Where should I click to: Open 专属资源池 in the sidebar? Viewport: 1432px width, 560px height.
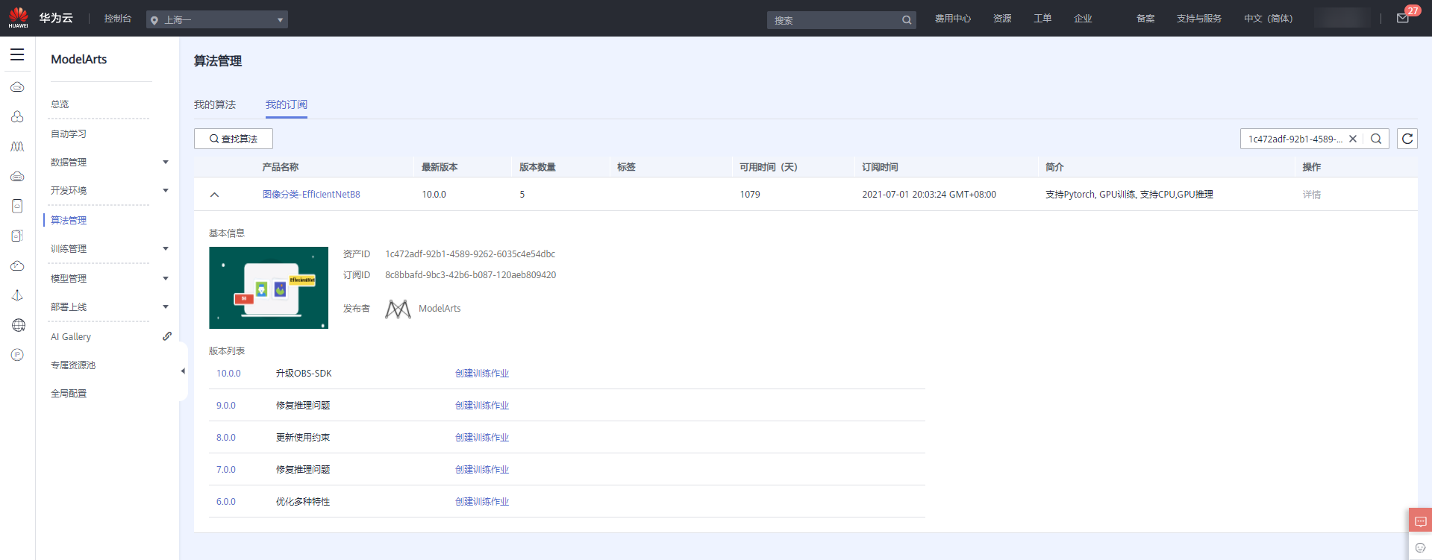pyautogui.click(x=73, y=365)
